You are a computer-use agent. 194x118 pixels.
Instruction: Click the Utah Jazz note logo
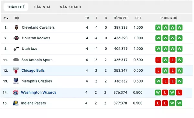(x=16, y=49)
